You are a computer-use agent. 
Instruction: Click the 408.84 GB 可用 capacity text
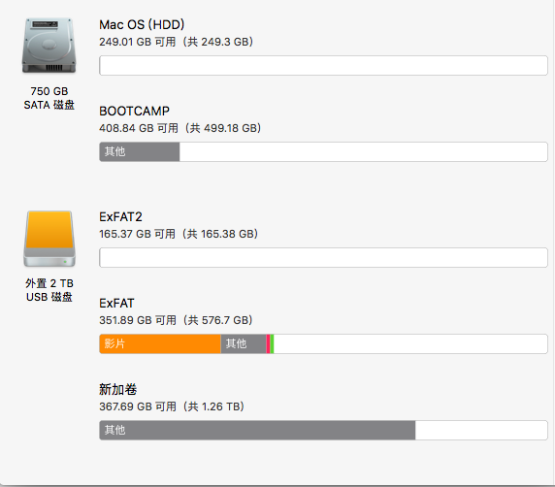coord(139,128)
